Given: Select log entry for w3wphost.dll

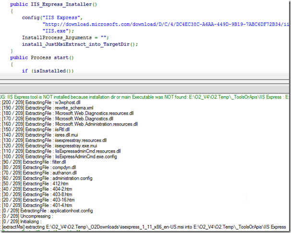Looking at the screenshot, I should tap(41, 103).
